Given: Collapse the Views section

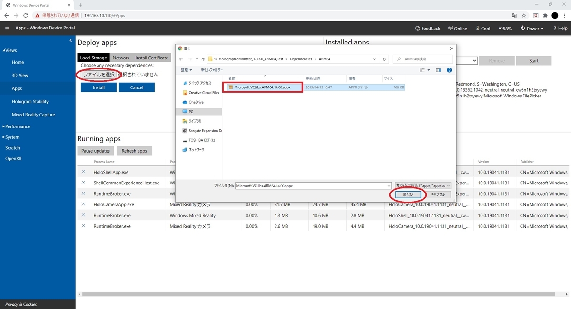Looking at the screenshot, I should pyautogui.click(x=10, y=50).
